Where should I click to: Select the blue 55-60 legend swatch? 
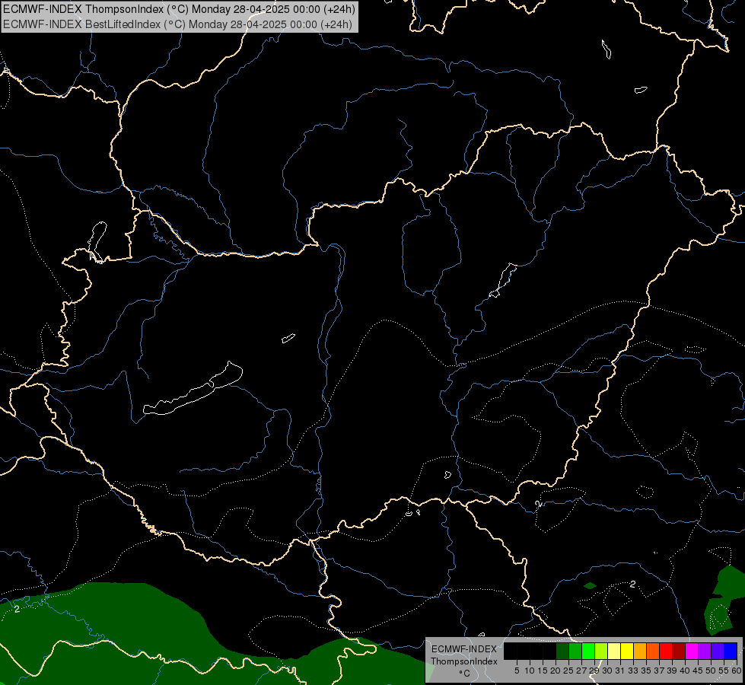coord(731,652)
